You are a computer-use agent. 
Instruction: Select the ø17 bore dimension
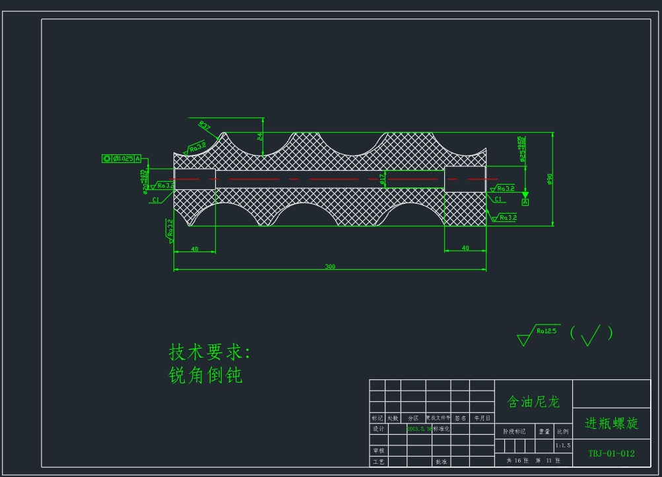pos(382,179)
